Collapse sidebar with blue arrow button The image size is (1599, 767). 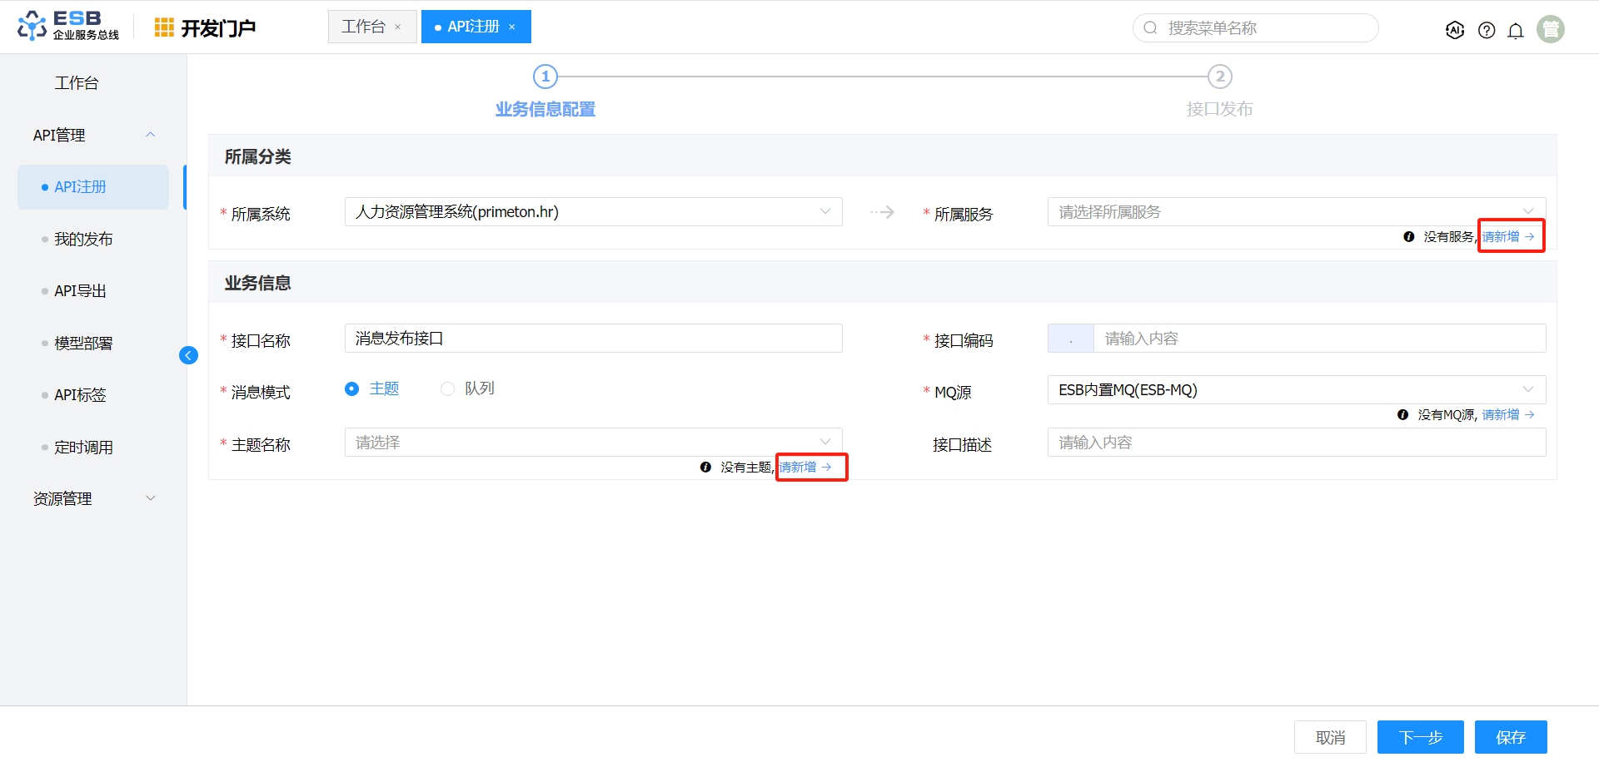point(188,355)
